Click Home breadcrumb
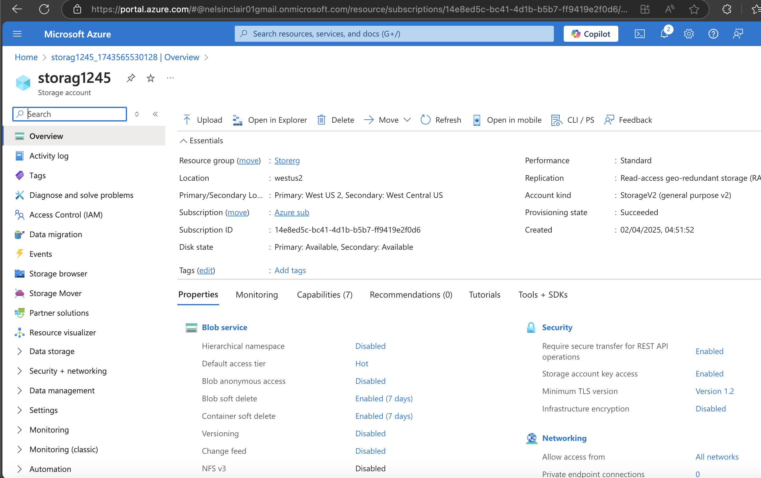Screen dimensions: 761x478 pos(26,57)
